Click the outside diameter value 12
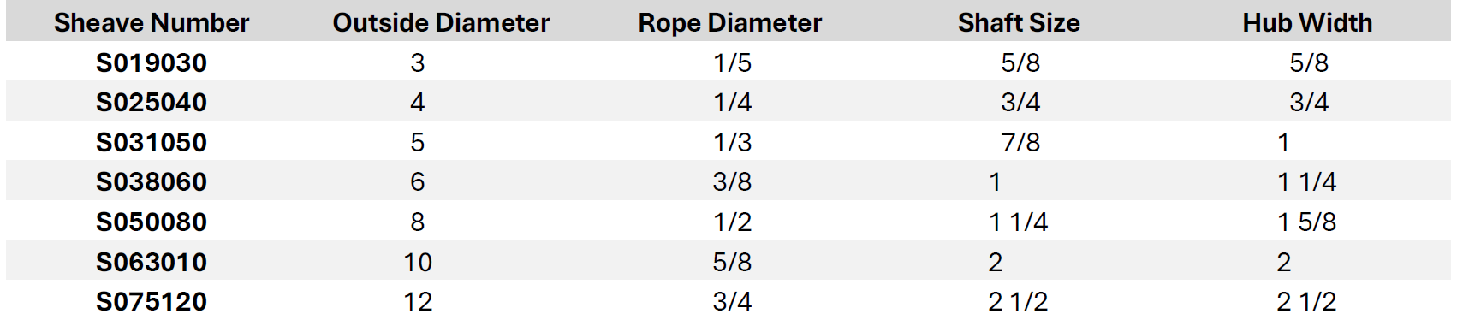 tap(418, 302)
